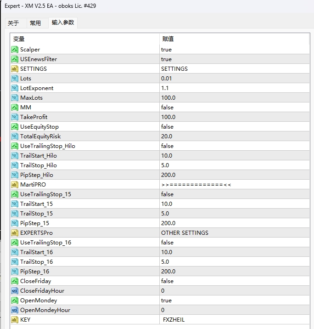Select the 输入参数 tab

tap(63, 23)
